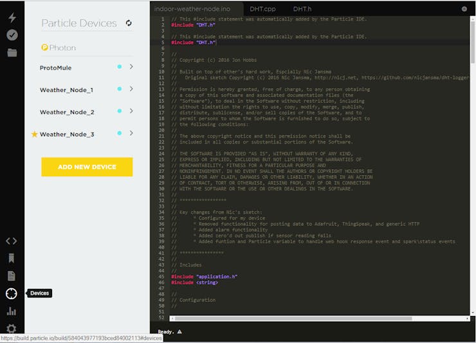Click the Devices tooltip label

click(40, 293)
